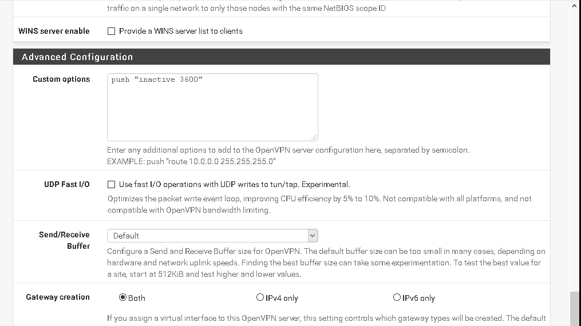Click the 'Provide a WINS server list to clients' label

180,31
